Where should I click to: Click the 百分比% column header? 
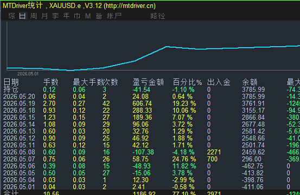(x=187, y=82)
